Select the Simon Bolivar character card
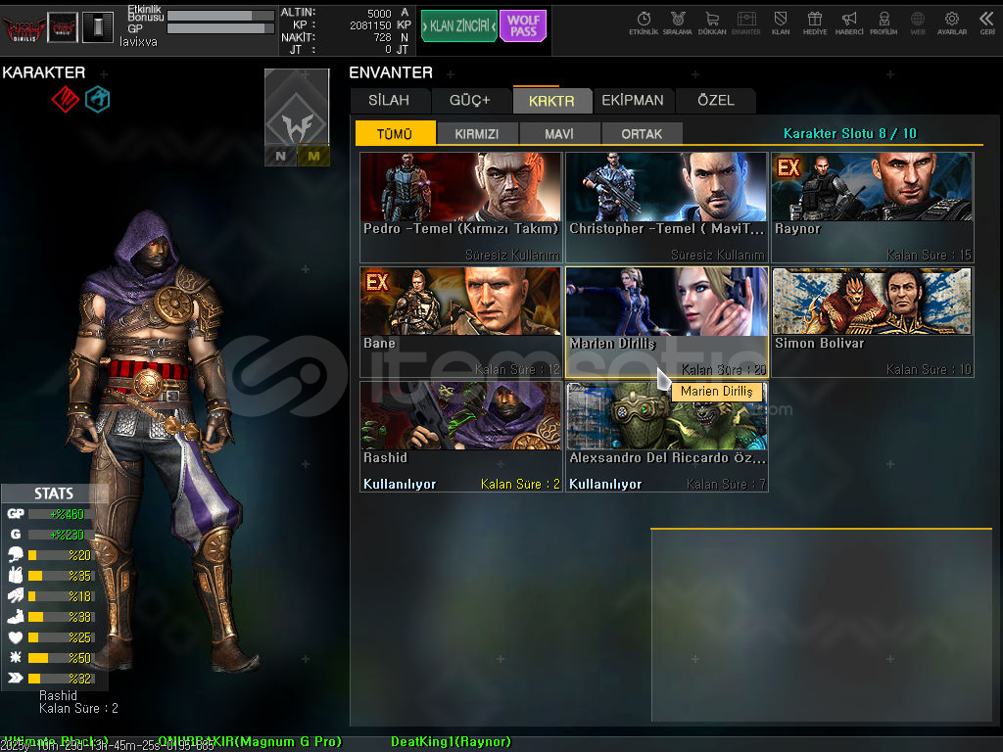This screenshot has width=1003, height=752. [873, 321]
